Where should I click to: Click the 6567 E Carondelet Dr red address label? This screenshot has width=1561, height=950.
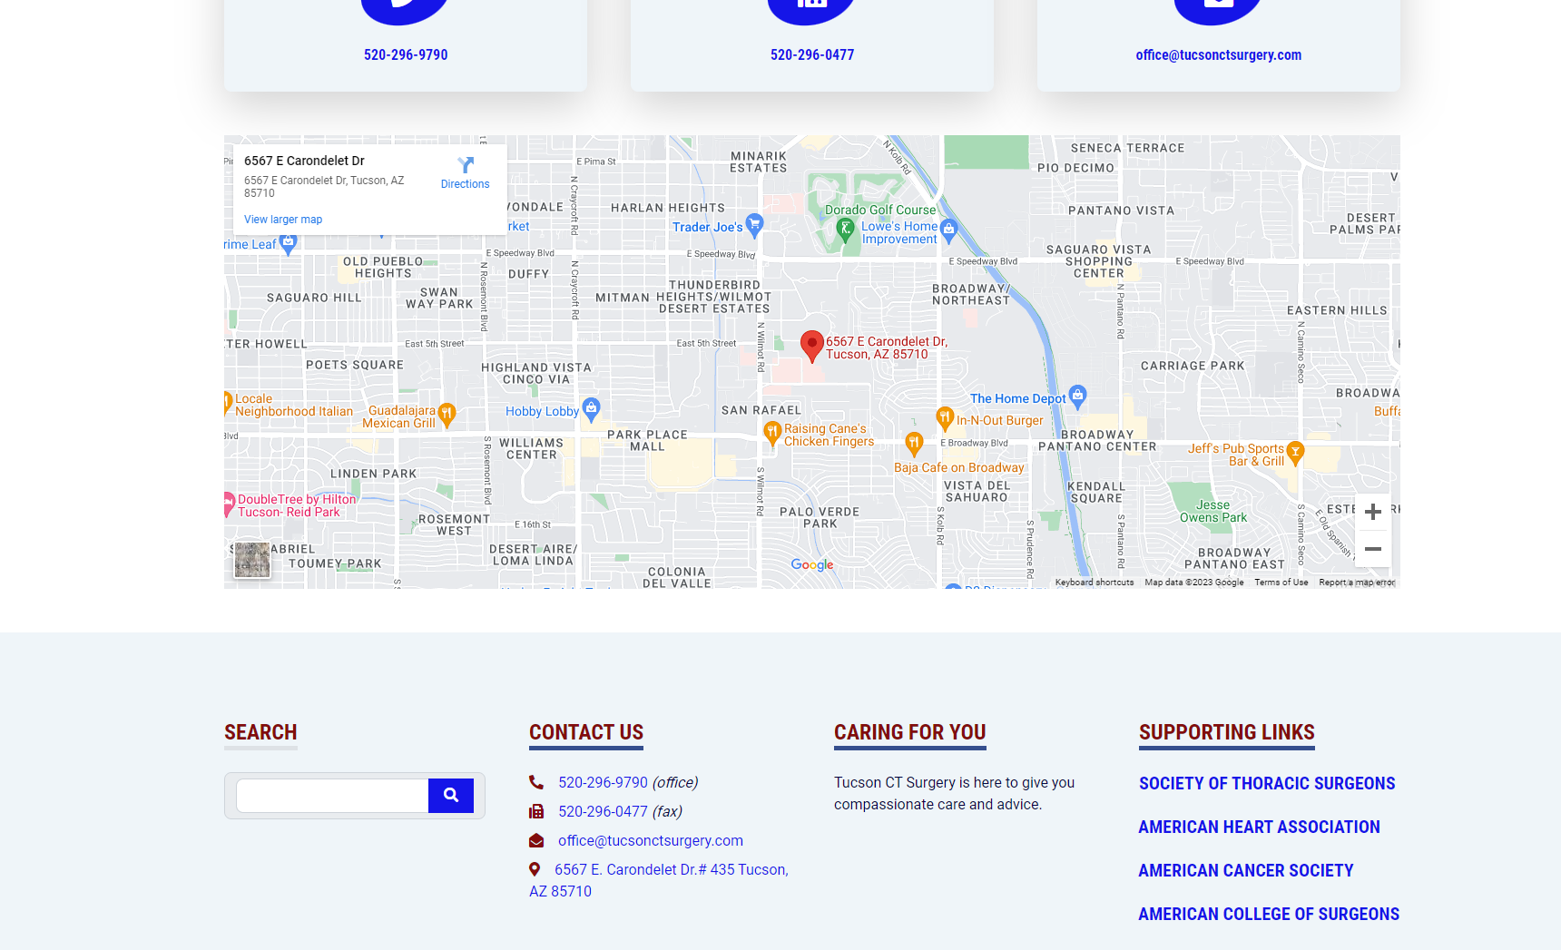tap(887, 348)
